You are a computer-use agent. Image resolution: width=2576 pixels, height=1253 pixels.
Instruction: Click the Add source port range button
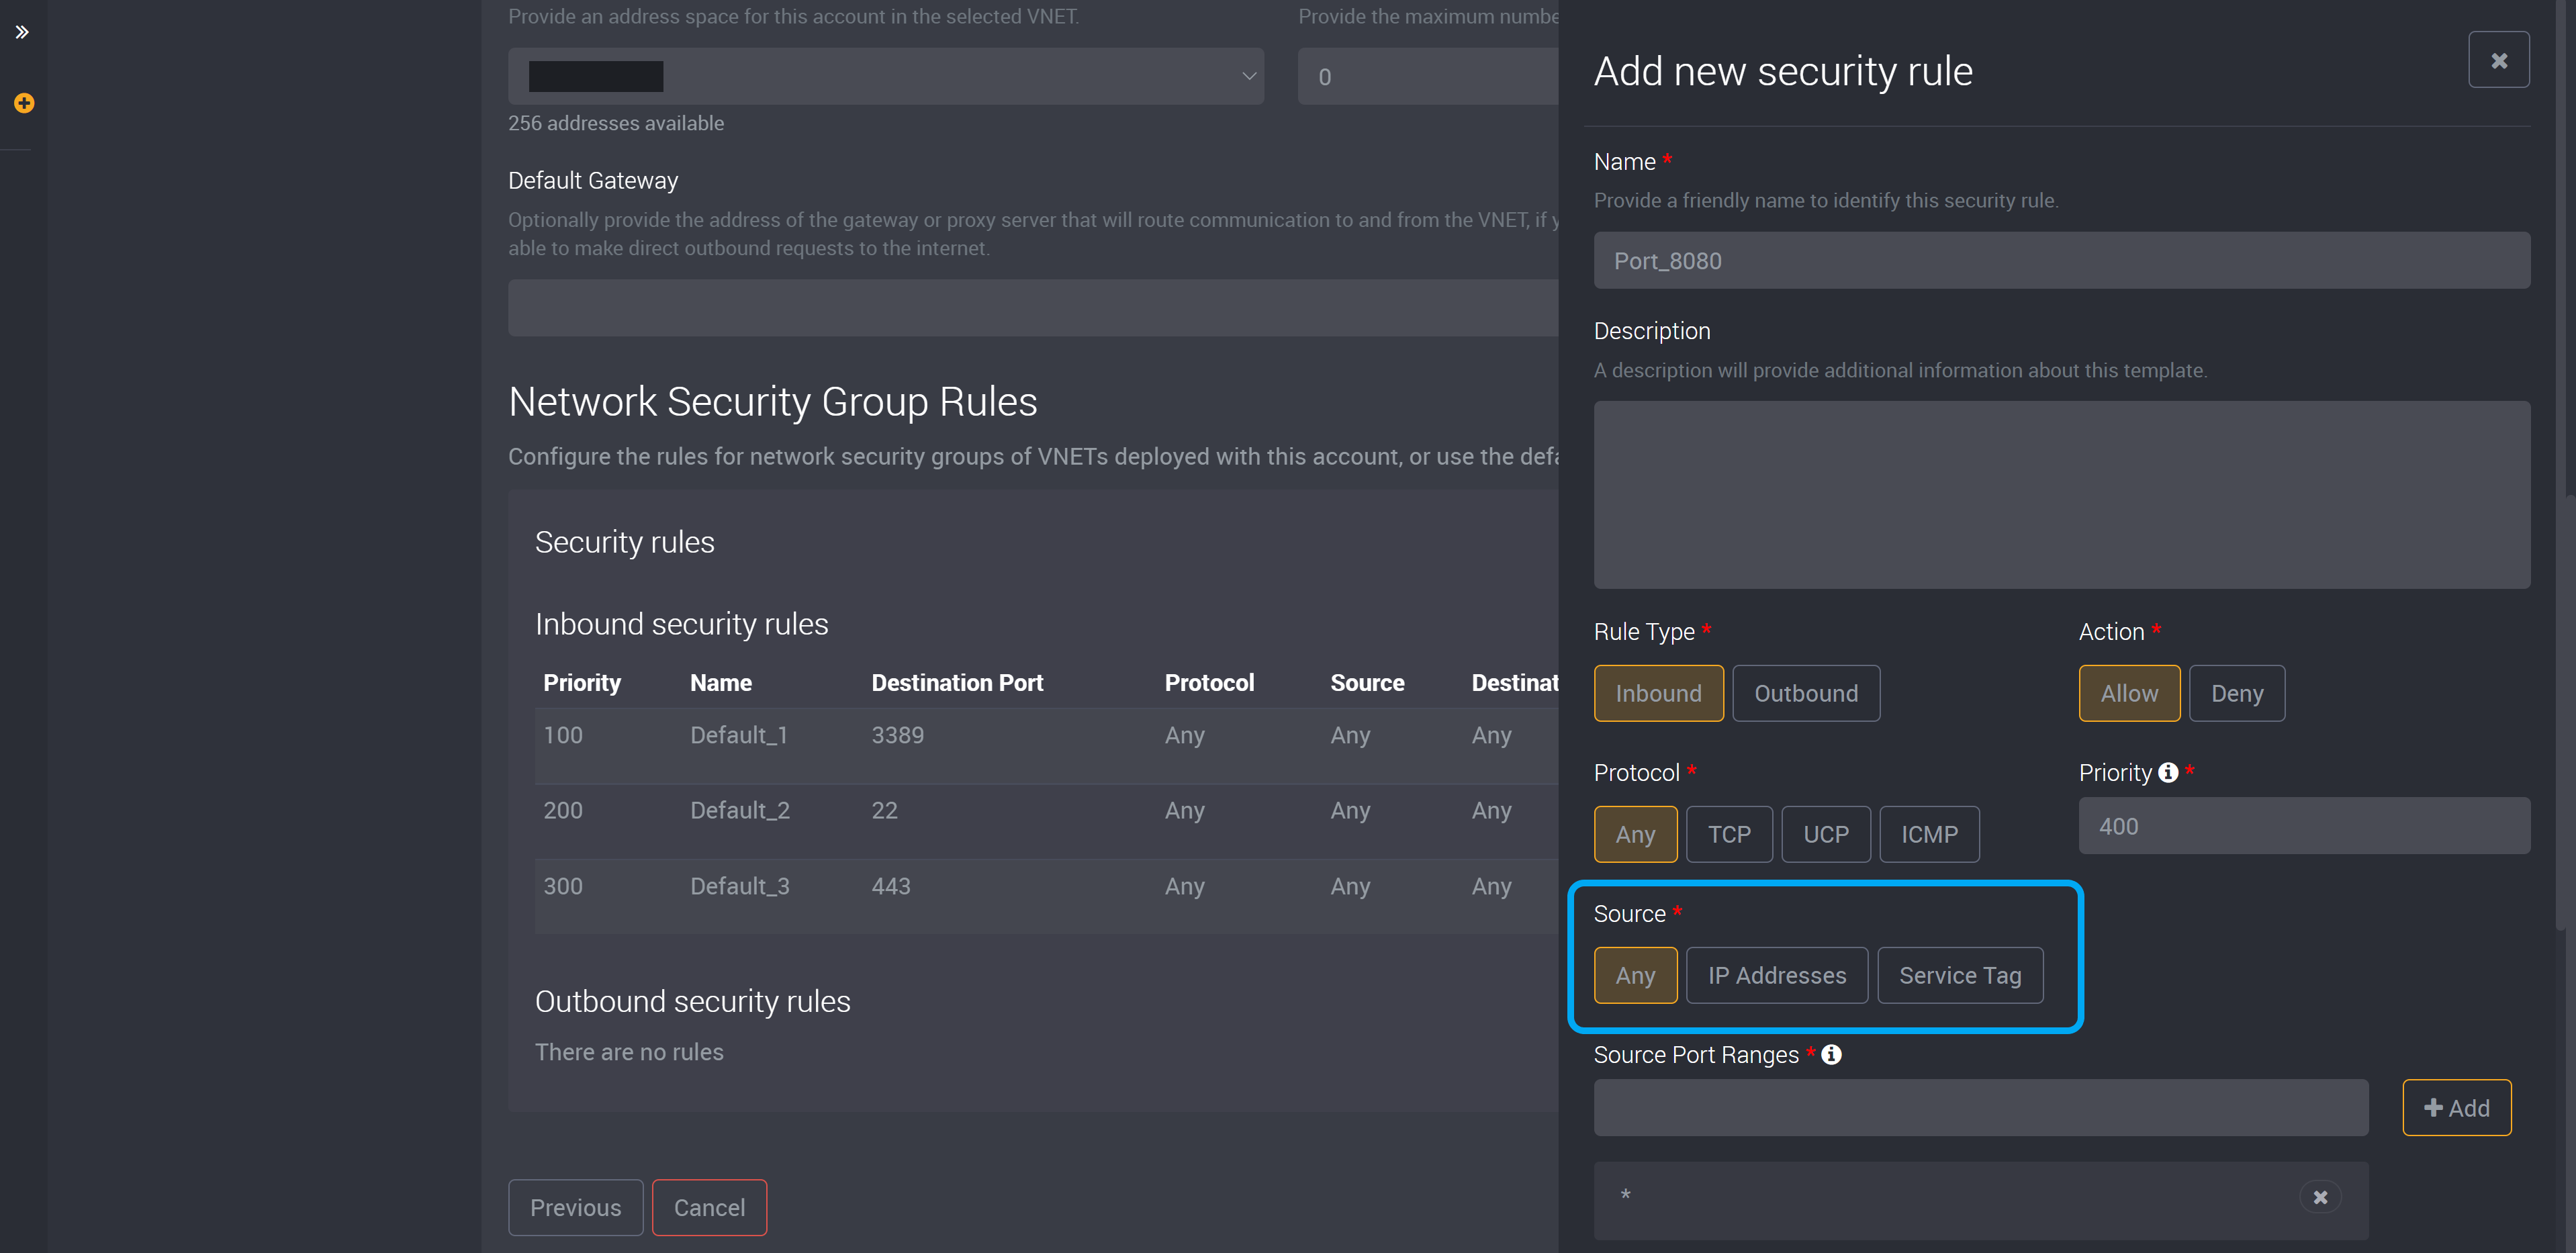pos(2456,1107)
